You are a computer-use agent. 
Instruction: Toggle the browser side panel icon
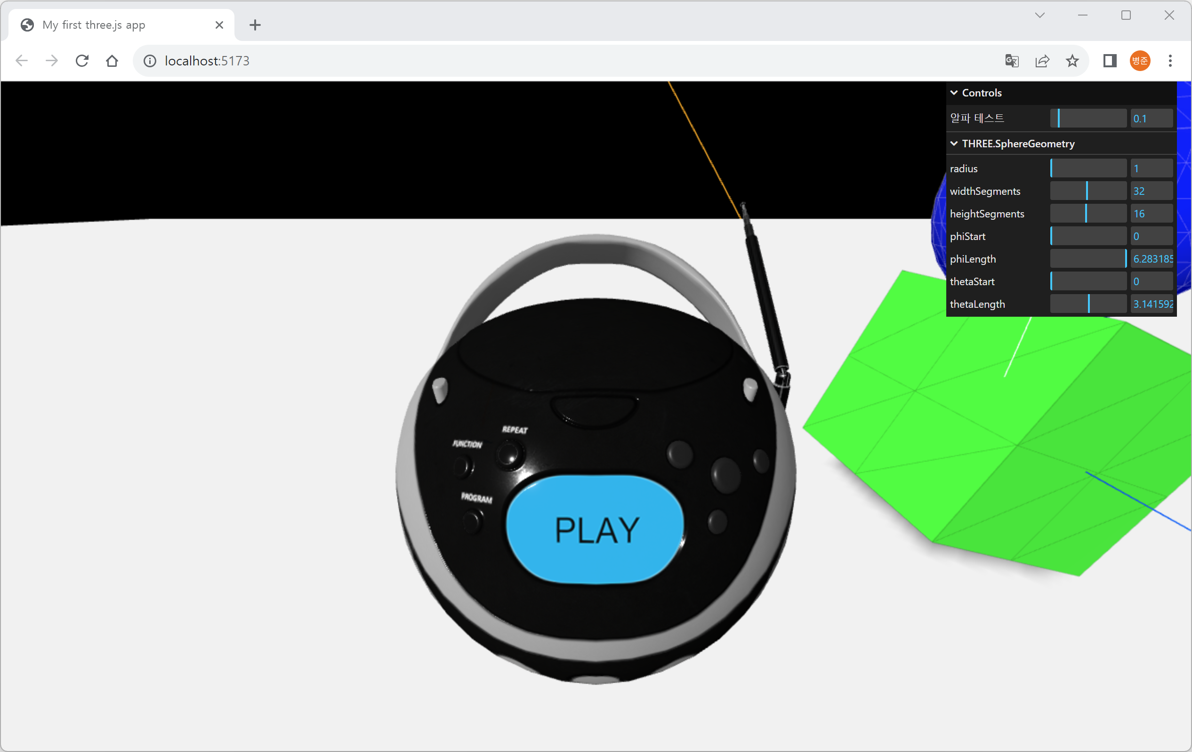tap(1109, 61)
